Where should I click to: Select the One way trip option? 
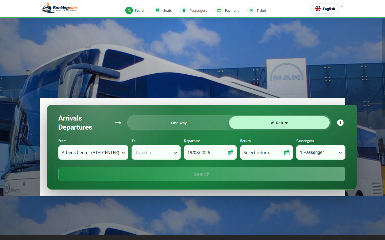pyautogui.click(x=179, y=123)
